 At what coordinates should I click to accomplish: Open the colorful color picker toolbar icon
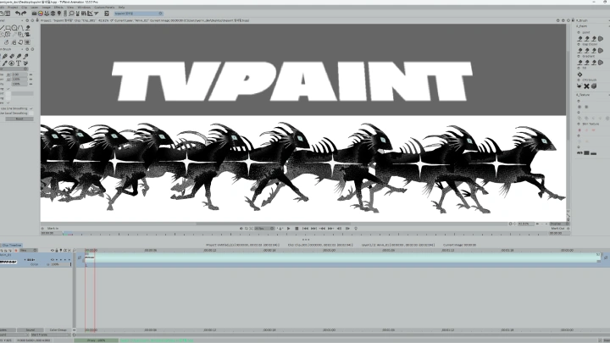click(41, 14)
